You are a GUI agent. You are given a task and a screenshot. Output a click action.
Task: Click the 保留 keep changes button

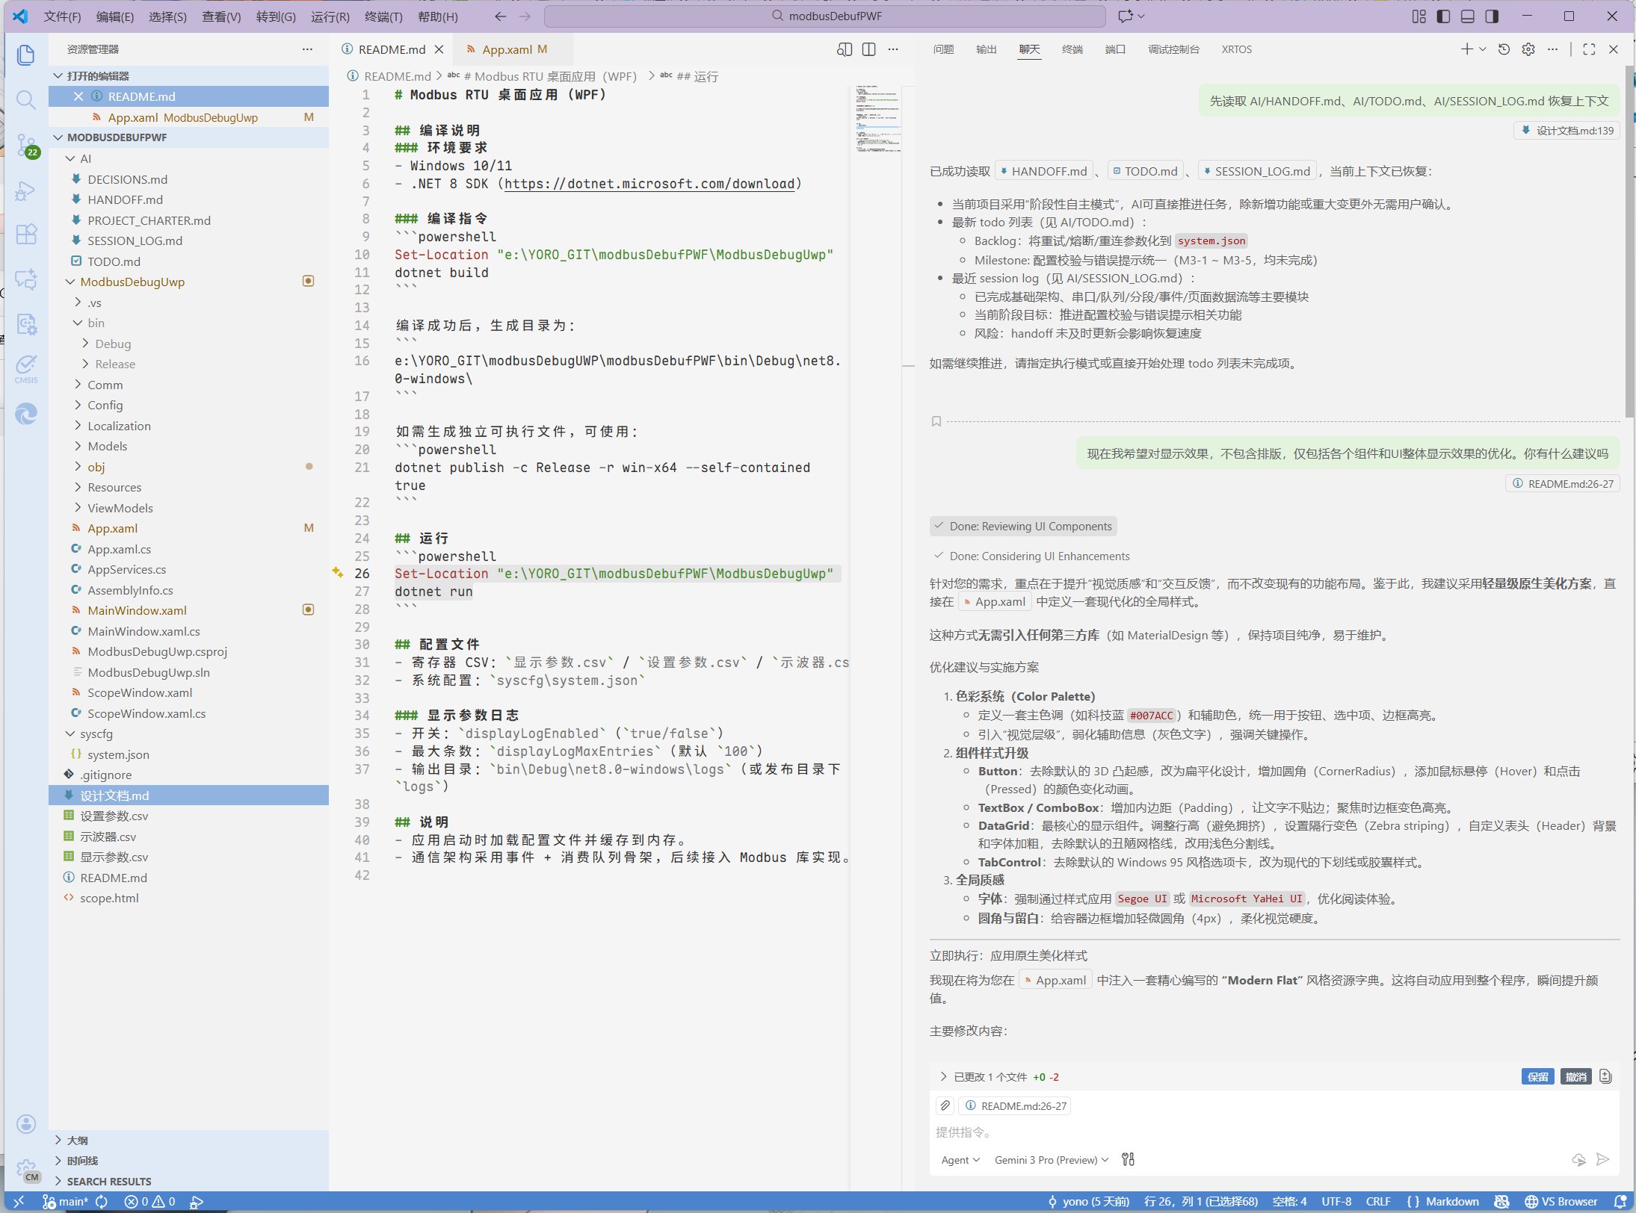(x=1537, y=1076)
